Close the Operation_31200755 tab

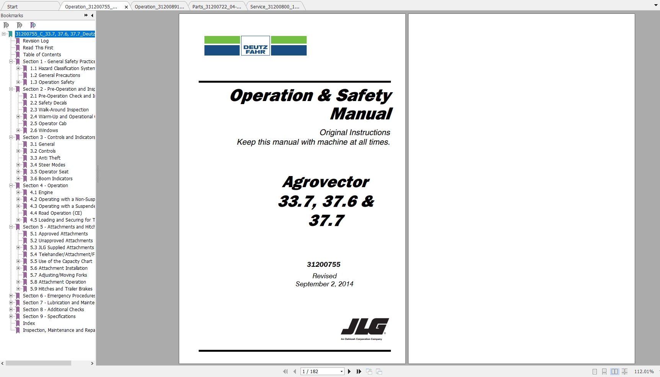[x=126, y=7]
